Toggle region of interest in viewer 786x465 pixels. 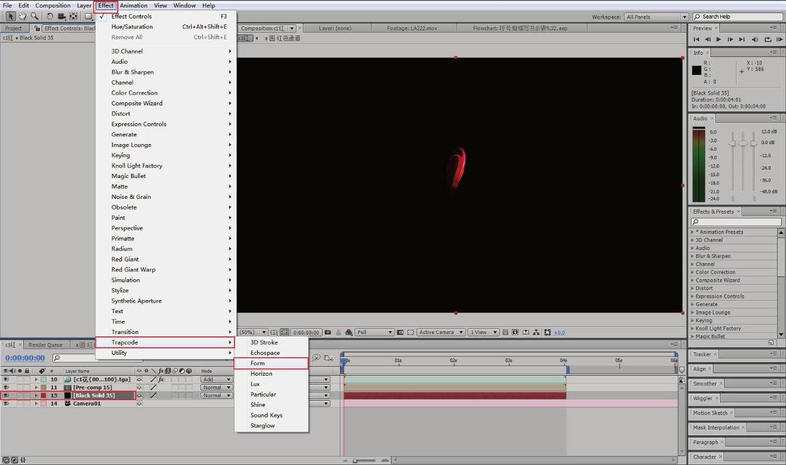pyautogui.click(x=400, y=332)
